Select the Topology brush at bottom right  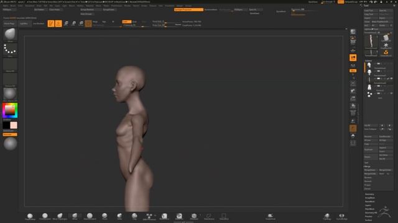pyautogui.click(x=327, y=216)
